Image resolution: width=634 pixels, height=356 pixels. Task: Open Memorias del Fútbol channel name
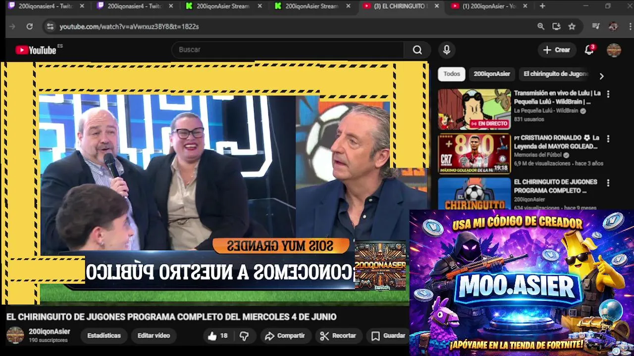pos(539,155)
